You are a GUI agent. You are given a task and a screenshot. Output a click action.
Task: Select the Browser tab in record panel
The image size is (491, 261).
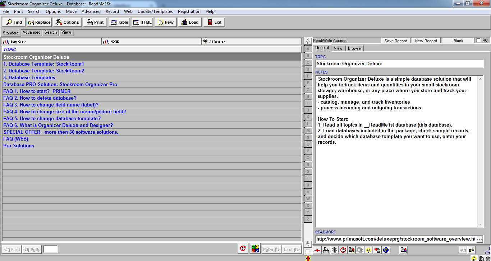point(355,48)
